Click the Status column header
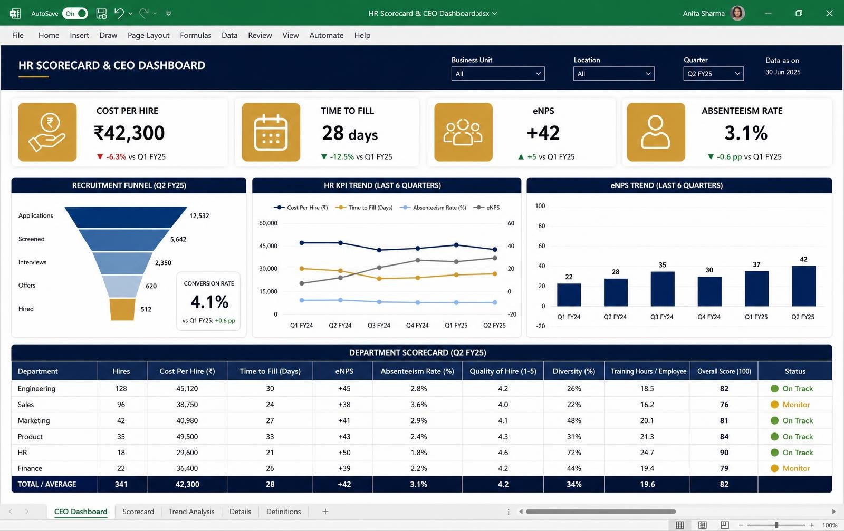This screenshot has width=844, height=531. point(795,371)
